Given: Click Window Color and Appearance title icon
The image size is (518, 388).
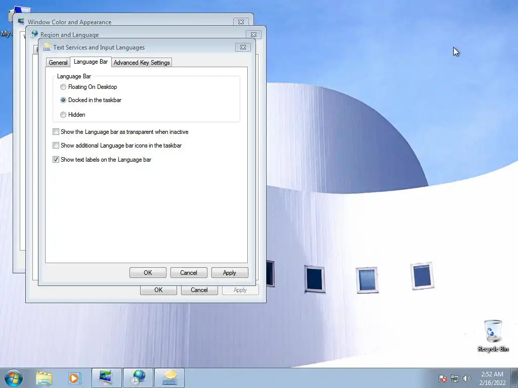Looking at the screenshot, I should tap(21, 22).
